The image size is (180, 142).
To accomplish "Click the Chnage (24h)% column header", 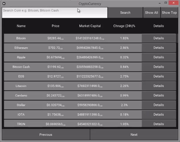I will point(124,26).
